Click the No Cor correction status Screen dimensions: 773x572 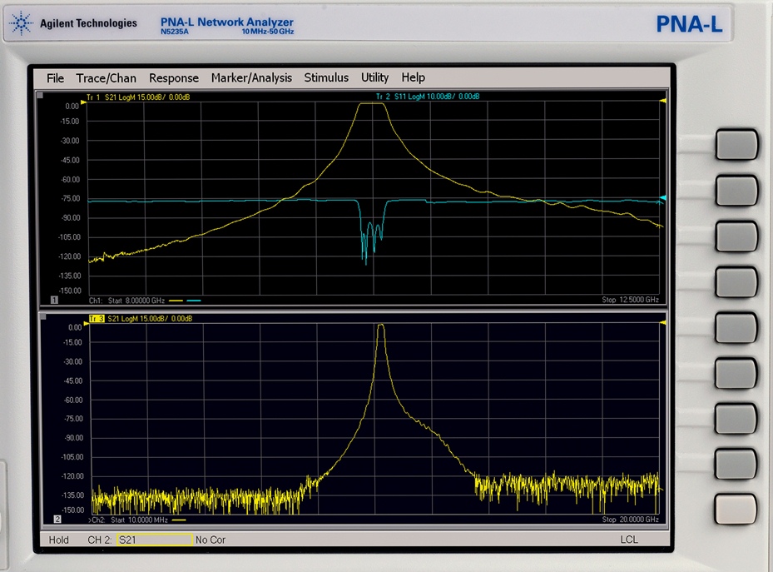click(x=211, y=540)
